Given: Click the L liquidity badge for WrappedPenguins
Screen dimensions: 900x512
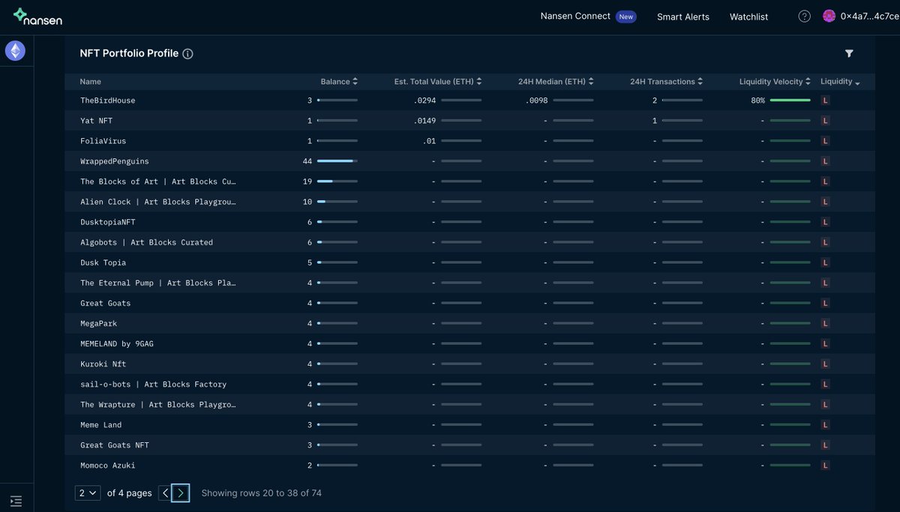Looking at the screenshot, I should (826, 161).
